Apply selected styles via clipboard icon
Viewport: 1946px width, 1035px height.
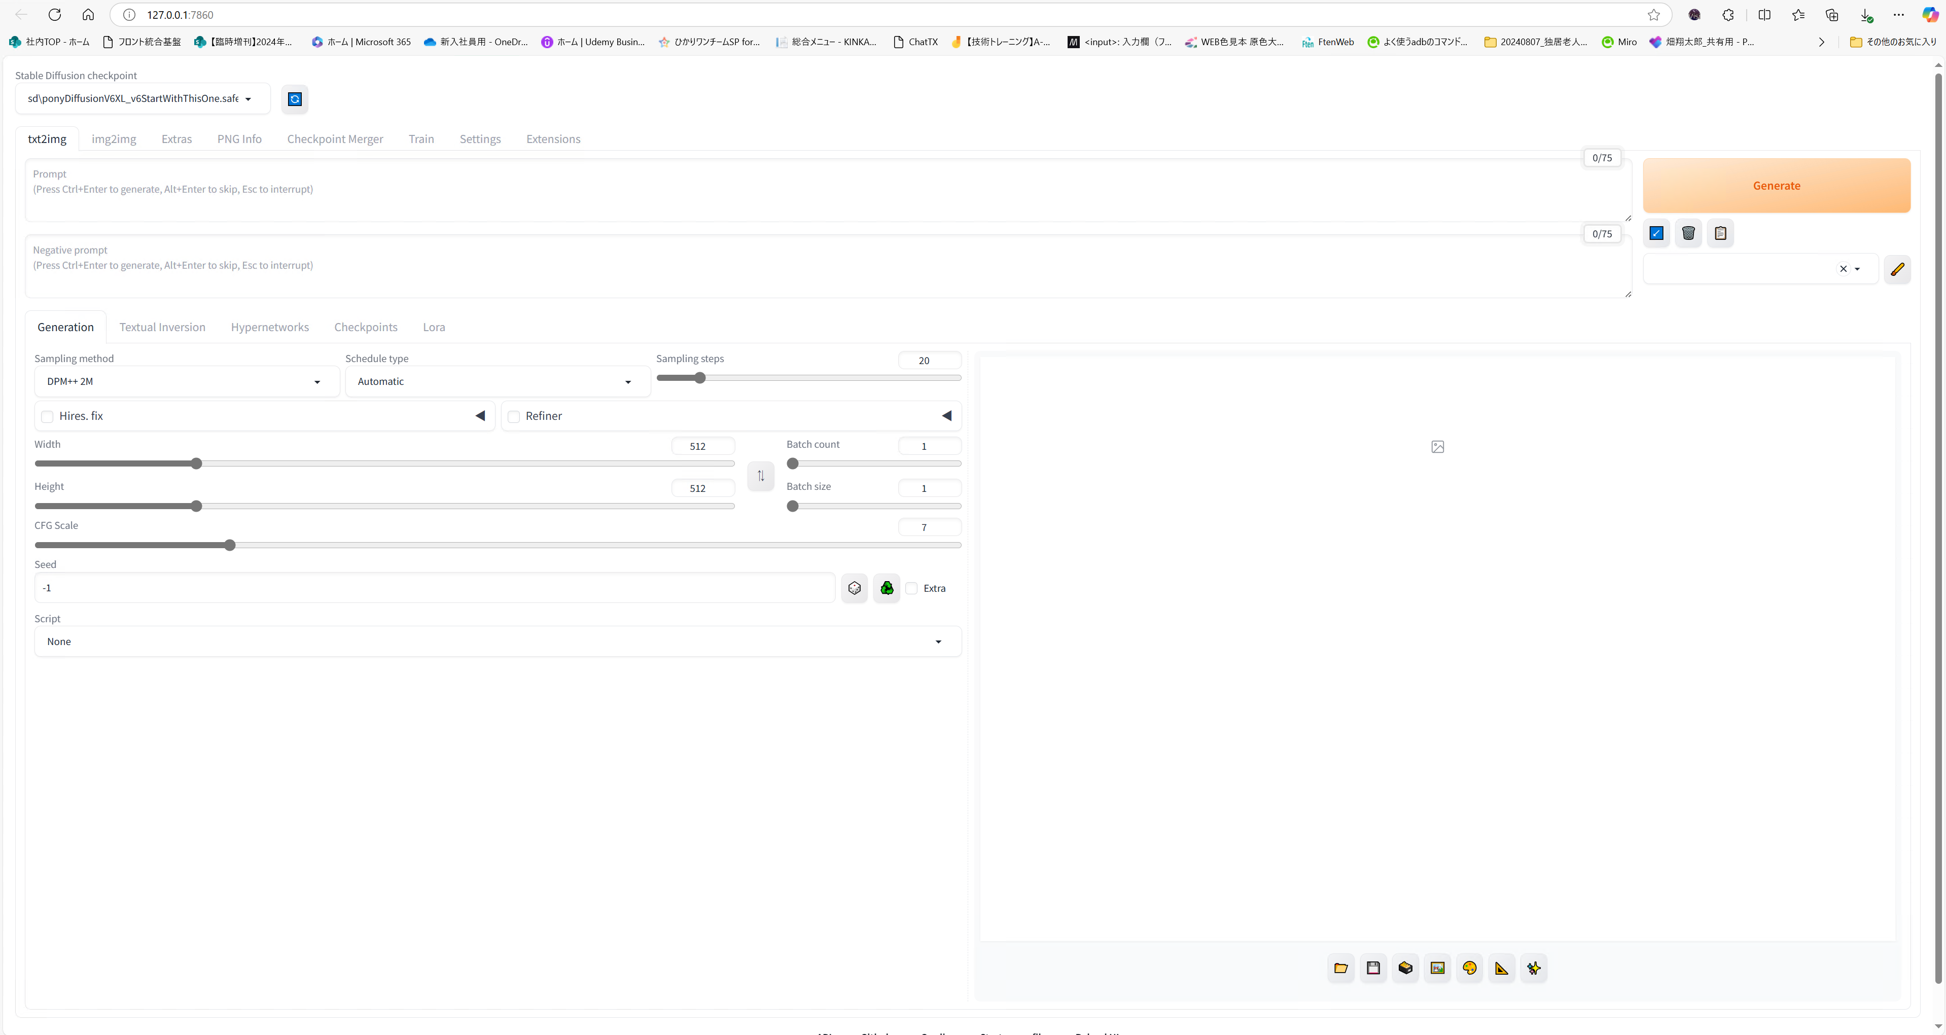tap(1720, 233)
